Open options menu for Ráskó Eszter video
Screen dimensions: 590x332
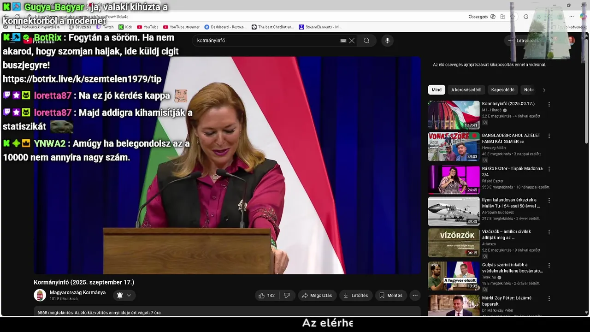tap(549, 169)
